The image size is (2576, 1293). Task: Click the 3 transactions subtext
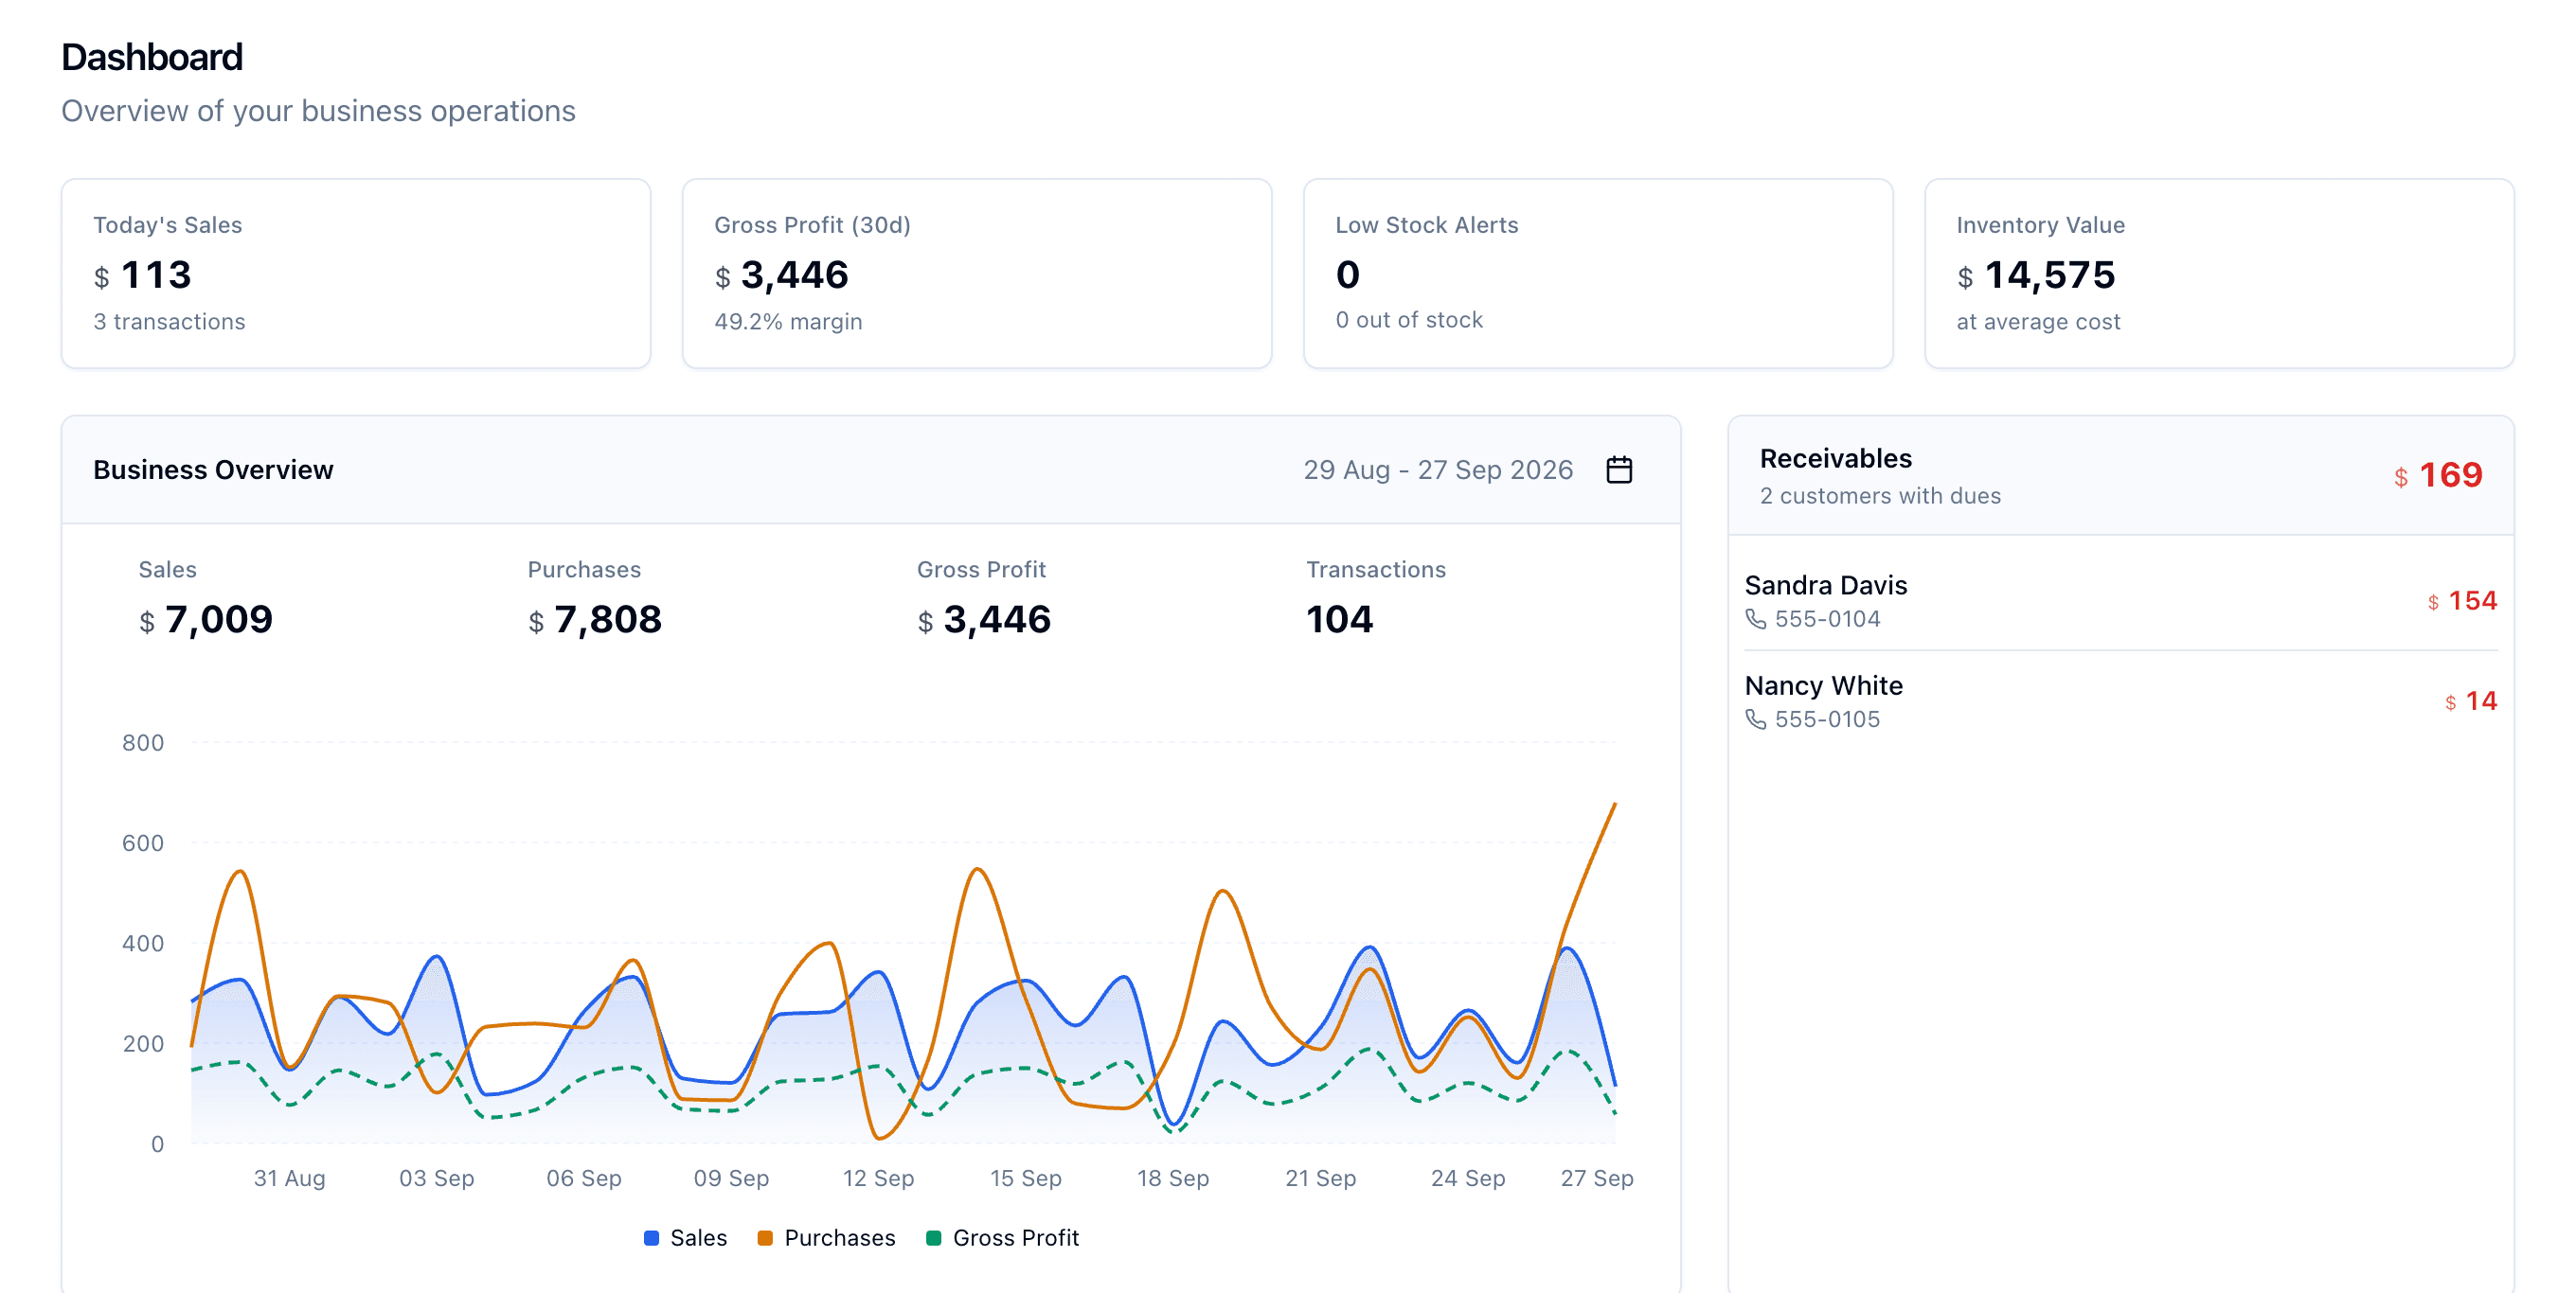169,322
